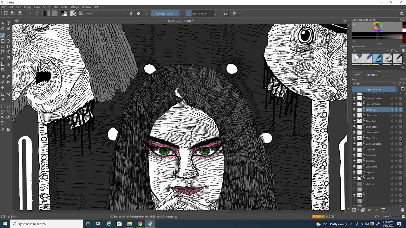The width and height of the screenshot is (406, 228).
Task: Pick a hue on the color wheel
Action: point(377,27)
